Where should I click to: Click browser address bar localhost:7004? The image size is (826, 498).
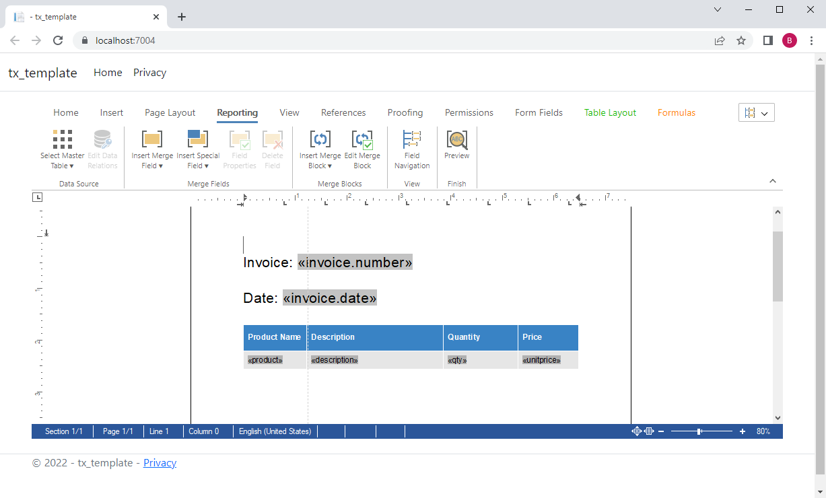(x=125, y=40)
